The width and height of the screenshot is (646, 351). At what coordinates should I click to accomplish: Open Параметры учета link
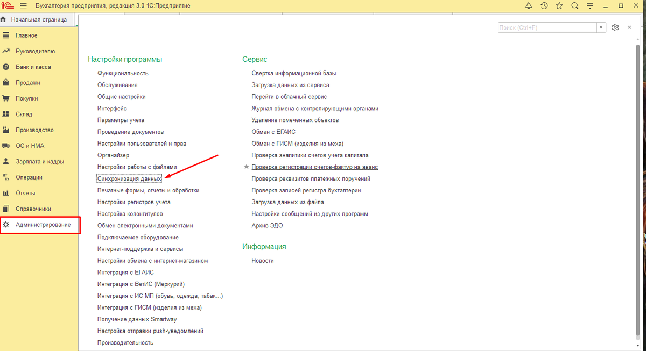(x=121, y=120)
